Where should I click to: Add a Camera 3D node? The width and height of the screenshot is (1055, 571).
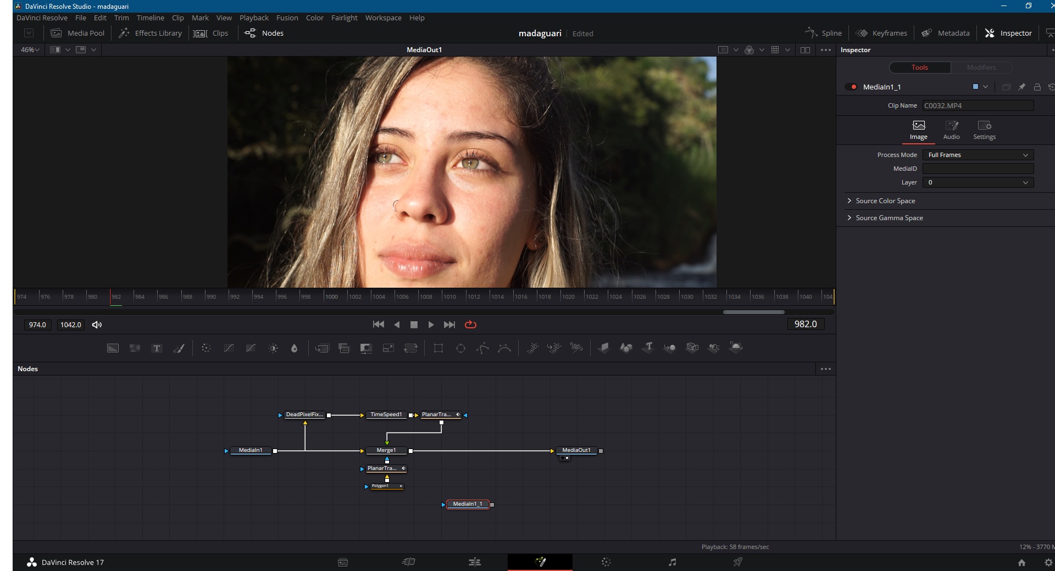click(692, 348)
